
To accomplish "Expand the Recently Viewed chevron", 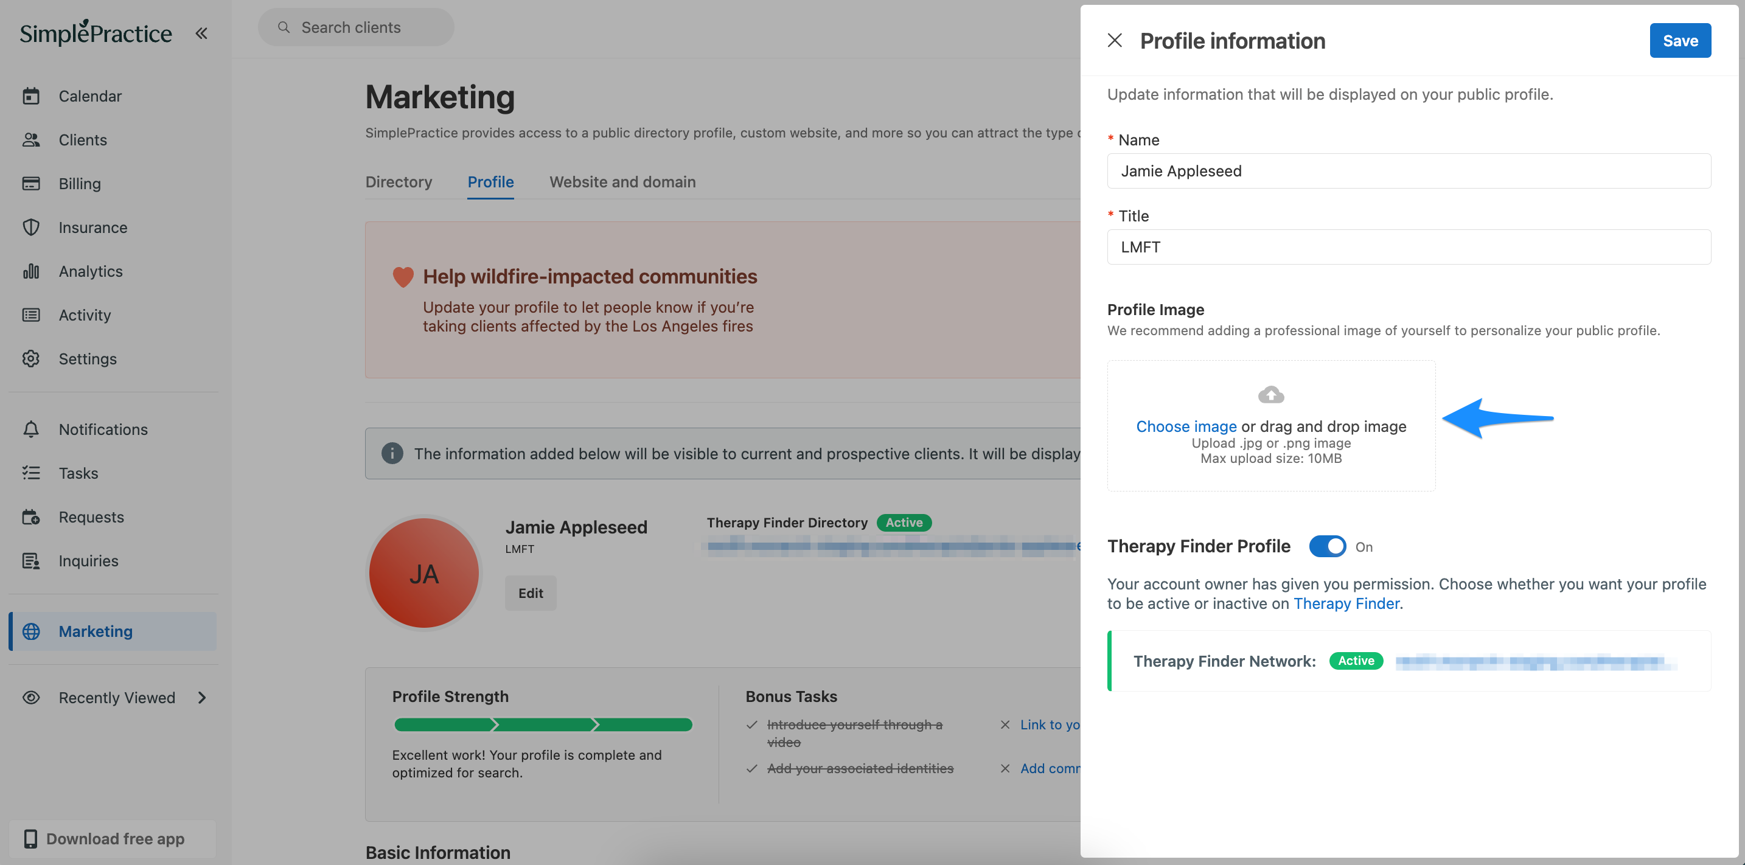I will pyautogui.click(x=202, y=698).
